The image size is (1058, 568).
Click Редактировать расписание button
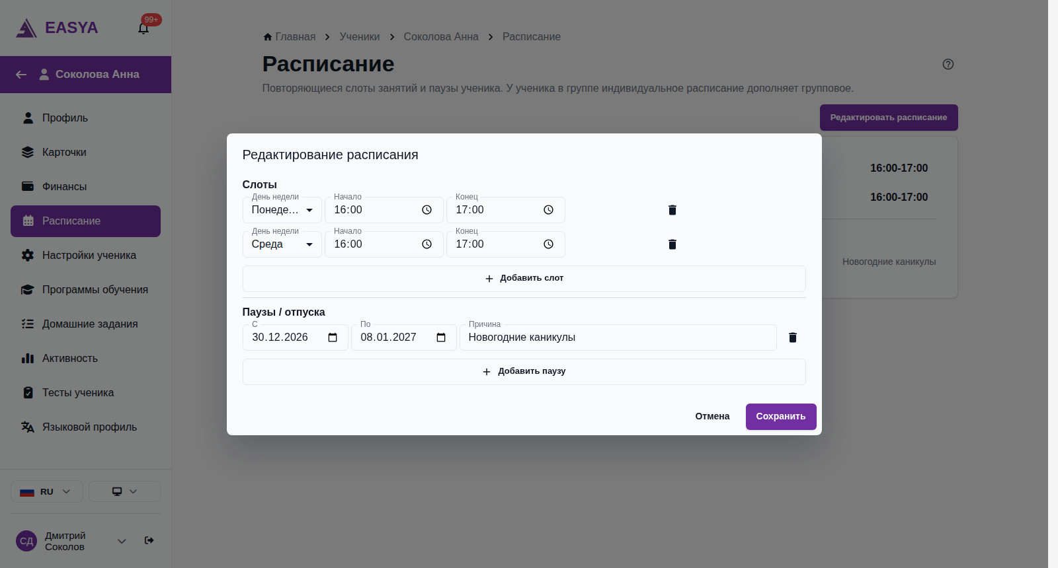(x=889, y=118)
